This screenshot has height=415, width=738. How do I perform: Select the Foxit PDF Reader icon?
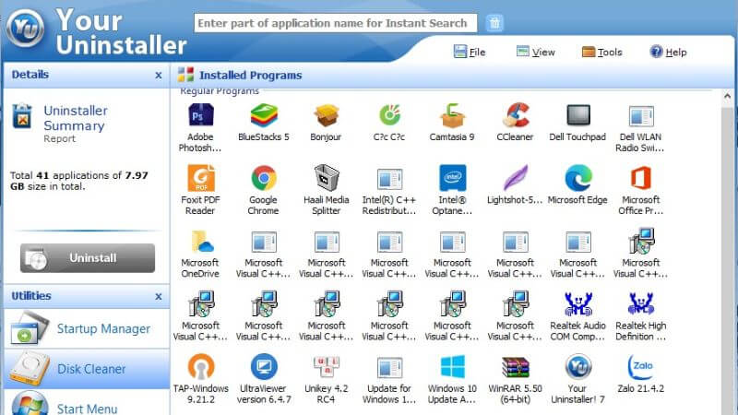[200, 178]
